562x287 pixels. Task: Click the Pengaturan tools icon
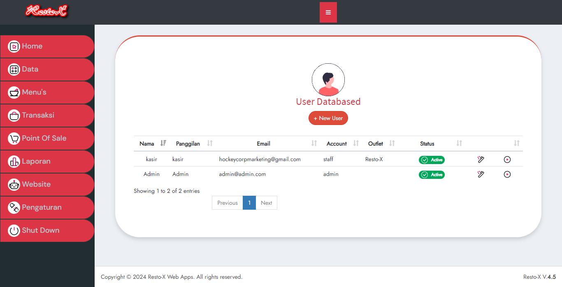tap(14, 208)
